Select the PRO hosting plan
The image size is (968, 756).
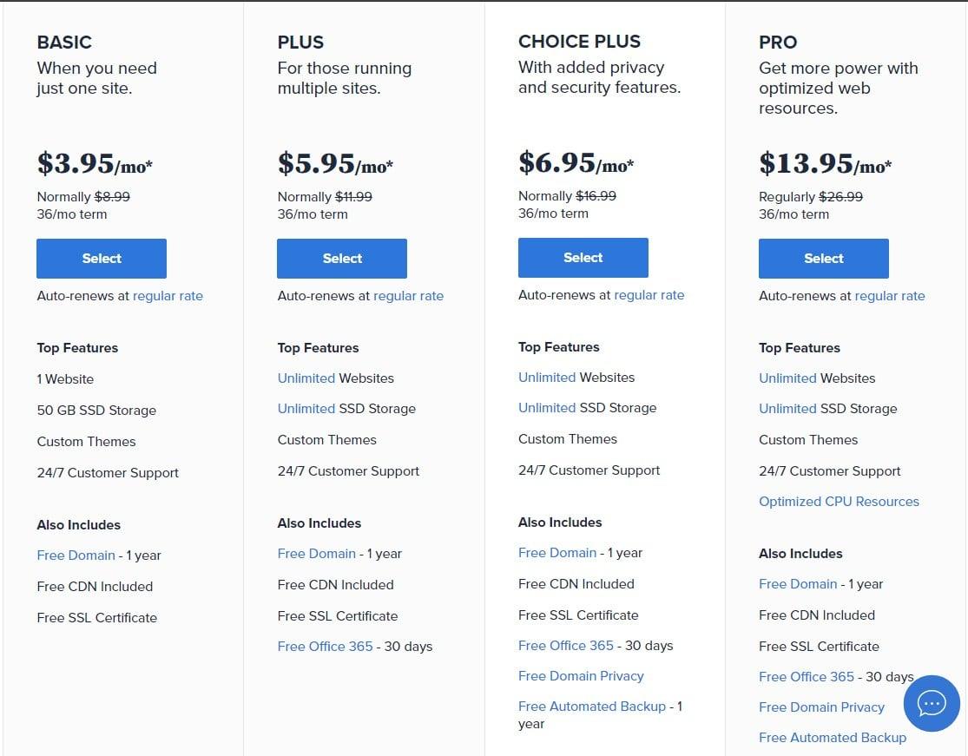coord(823,258)
